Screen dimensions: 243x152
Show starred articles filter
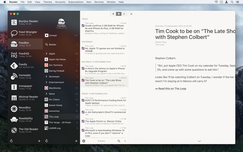[113, 14]
